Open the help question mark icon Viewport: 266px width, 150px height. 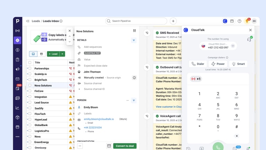[x=239, y=21]
